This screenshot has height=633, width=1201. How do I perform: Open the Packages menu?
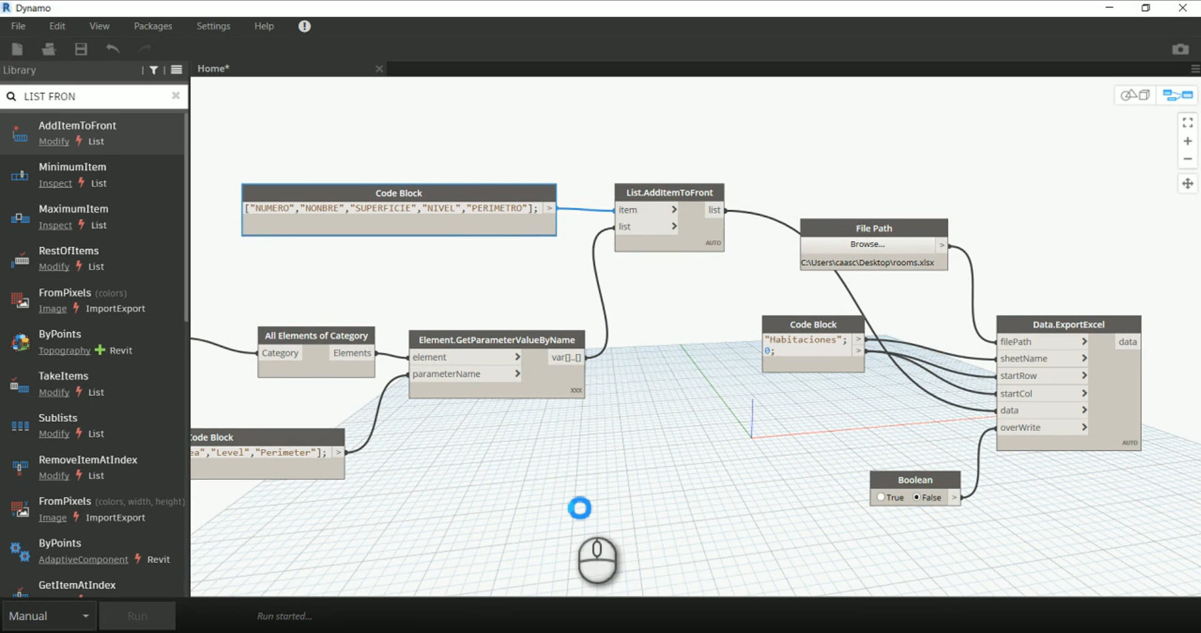pos(153,26)
